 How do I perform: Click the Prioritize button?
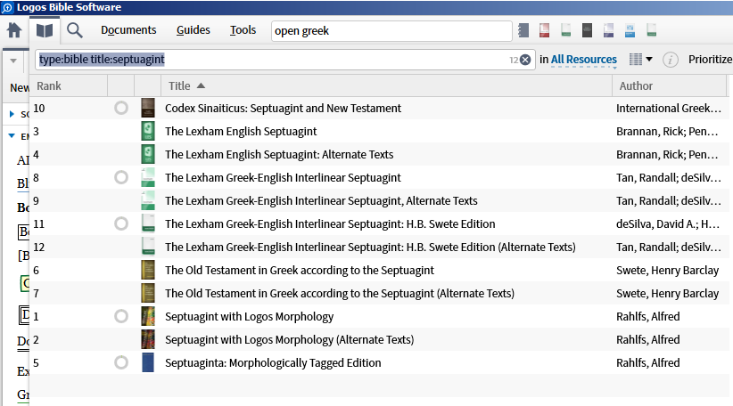pyautogui.click(x=710, y=60)
